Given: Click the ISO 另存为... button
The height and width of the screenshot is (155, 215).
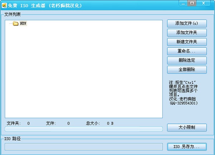Looking at the screenshot, I should (x=187, y=146).
